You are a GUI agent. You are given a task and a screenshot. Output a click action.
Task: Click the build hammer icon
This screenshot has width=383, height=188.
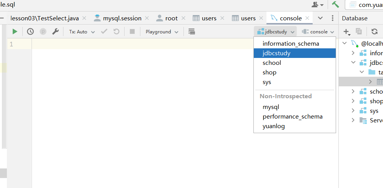[335, 5]
